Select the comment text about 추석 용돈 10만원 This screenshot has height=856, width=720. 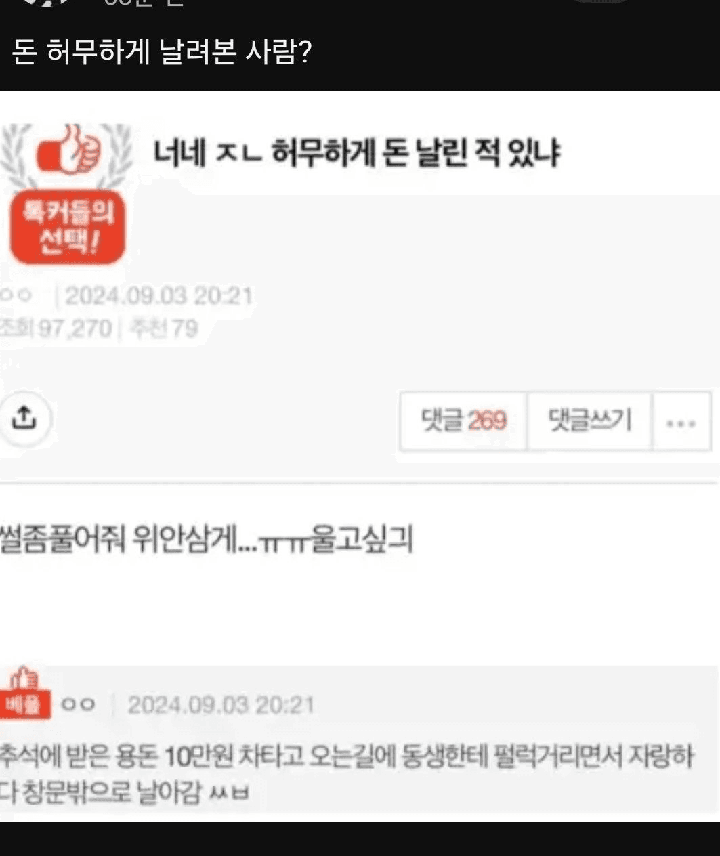point(347,773)
